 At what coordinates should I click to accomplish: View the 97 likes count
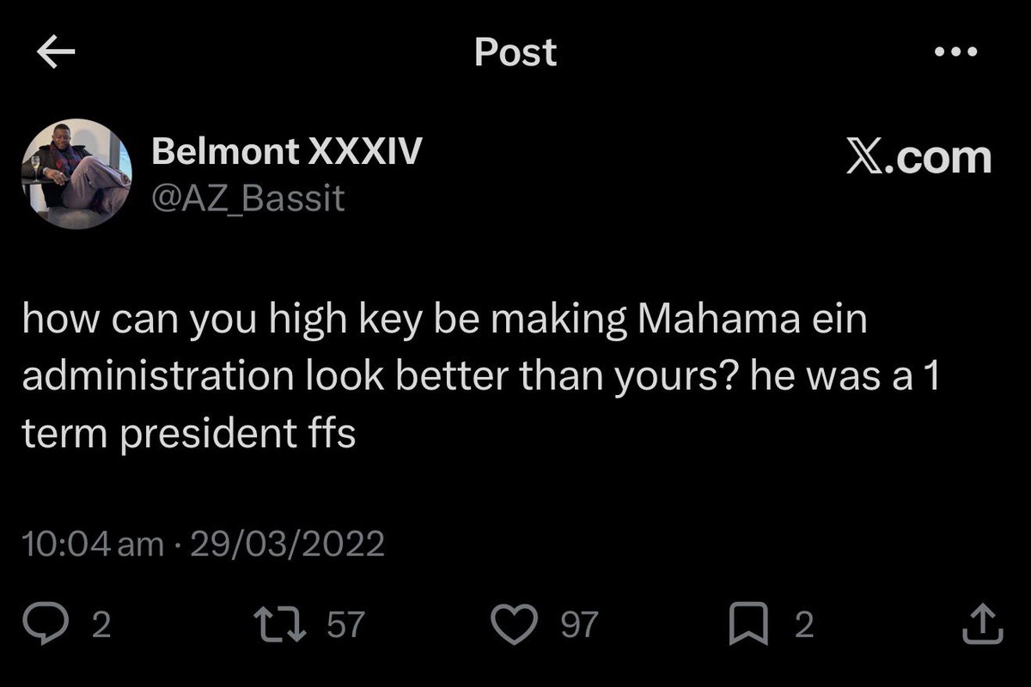coord(577,625)
